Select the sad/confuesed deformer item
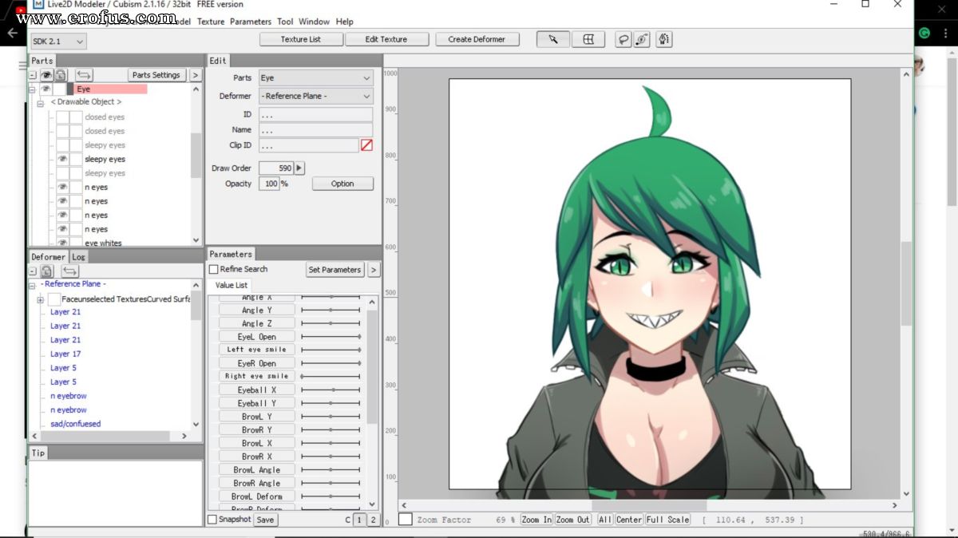 (75, 424)
